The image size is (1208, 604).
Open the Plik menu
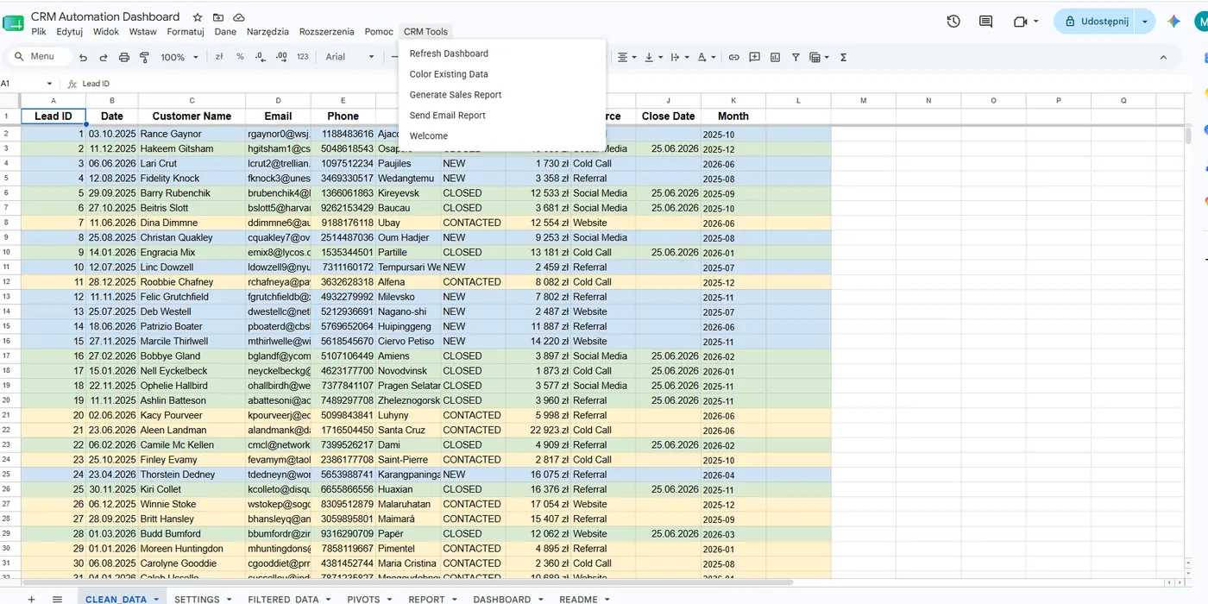point(39,32)
